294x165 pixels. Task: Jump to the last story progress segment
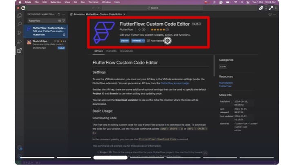pyautogui.click(x=256, y=158)
